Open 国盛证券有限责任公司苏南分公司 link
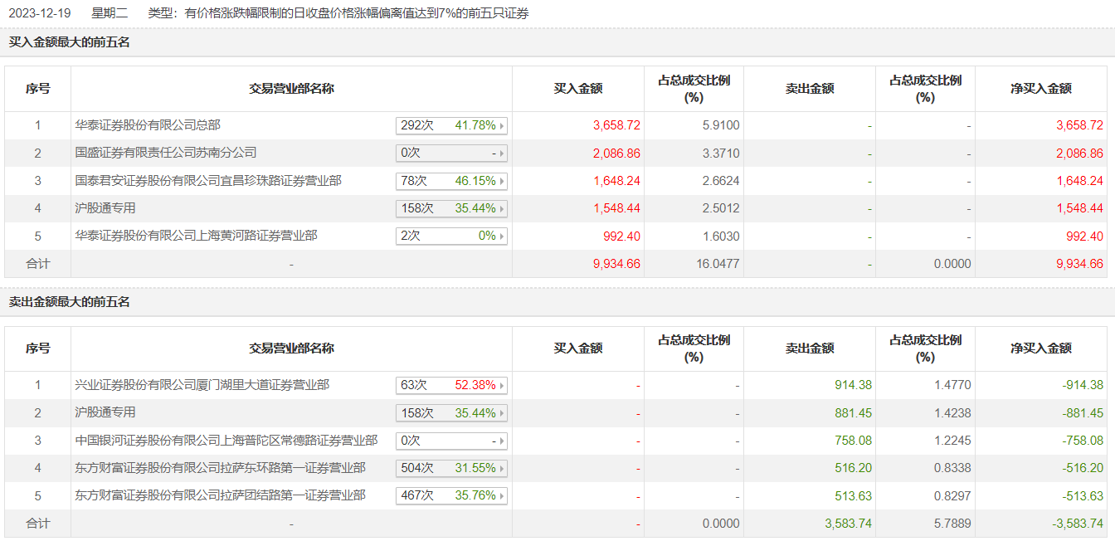The image size is (1115, 541). 166,153
